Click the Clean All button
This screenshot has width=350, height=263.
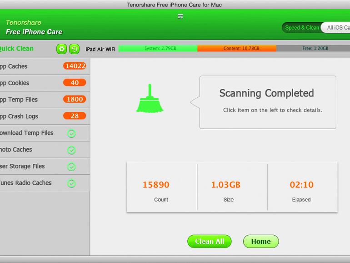[210, 241]
